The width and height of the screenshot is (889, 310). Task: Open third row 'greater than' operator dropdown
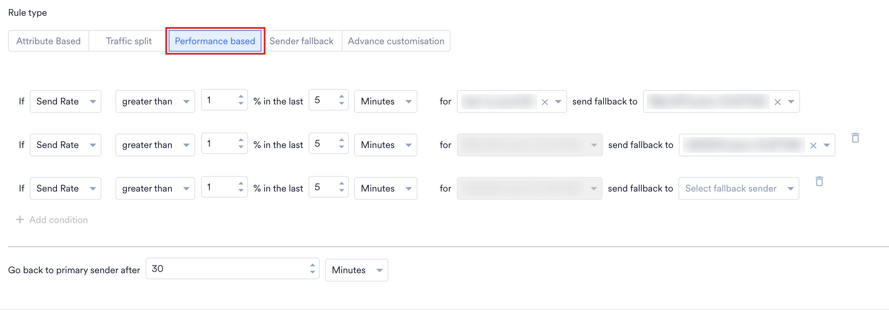155,188
